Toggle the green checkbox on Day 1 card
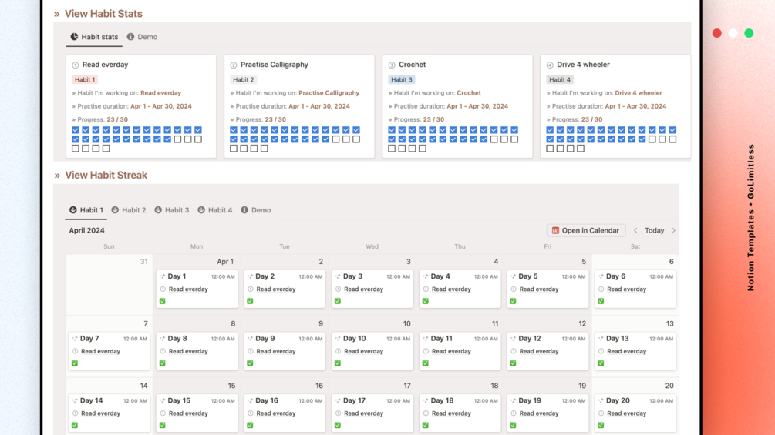The width and height of the screenshot is (775, 435). click(163, 301)
